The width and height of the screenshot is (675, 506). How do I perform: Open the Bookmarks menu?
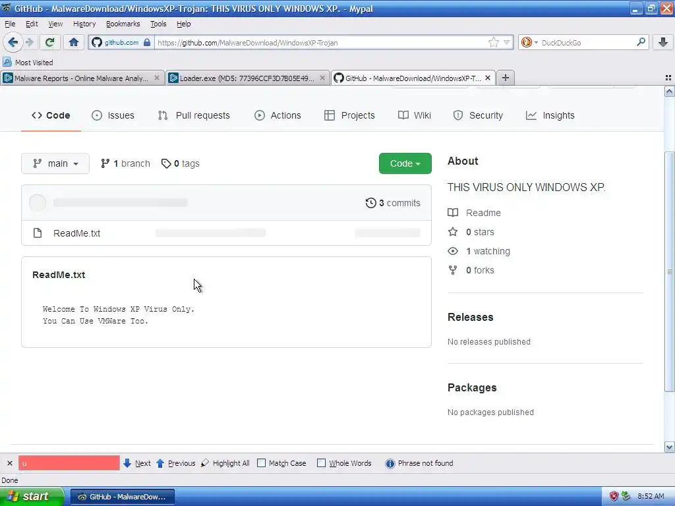pos(123,24)
